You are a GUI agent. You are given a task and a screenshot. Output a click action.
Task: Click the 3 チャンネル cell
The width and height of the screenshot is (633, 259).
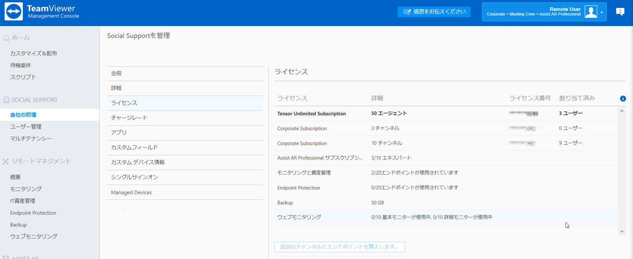[385, 128]
